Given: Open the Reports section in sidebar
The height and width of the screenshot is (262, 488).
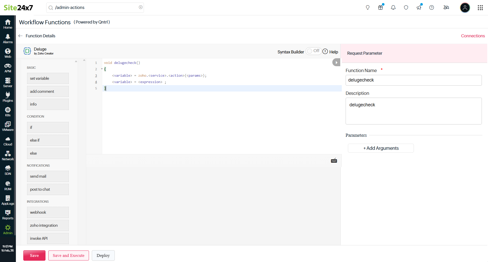Looking at the screenshot, I should point(8,215).
